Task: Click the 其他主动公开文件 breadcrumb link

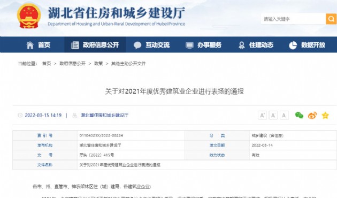Action: coord(128,64)
